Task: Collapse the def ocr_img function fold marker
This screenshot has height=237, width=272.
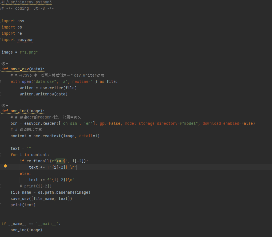Action: [x=1, y=111]
